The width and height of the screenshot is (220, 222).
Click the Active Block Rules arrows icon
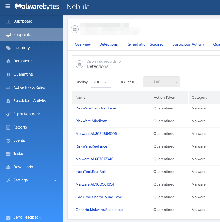click(8, 88)
